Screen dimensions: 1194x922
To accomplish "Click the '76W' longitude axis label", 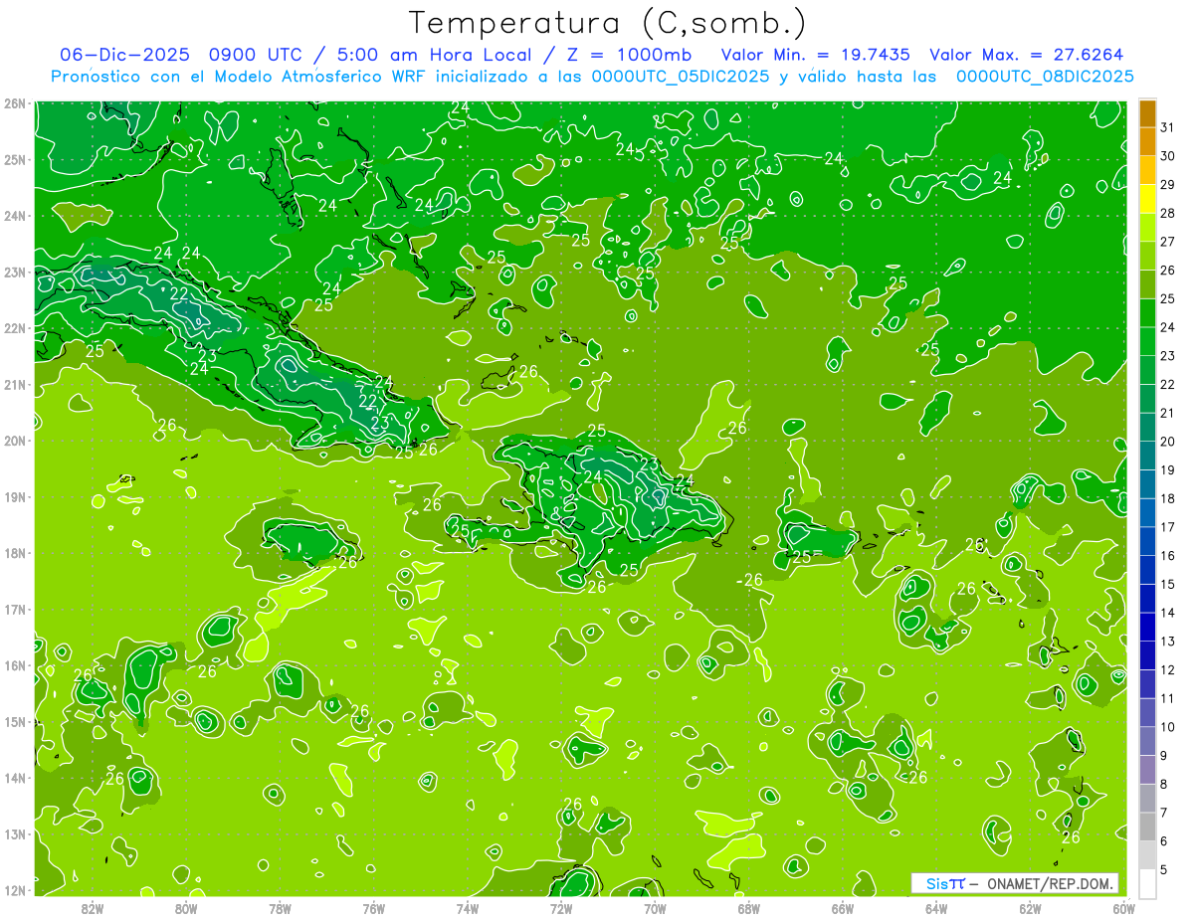I will pyautogui.click(x=373, y=908).
